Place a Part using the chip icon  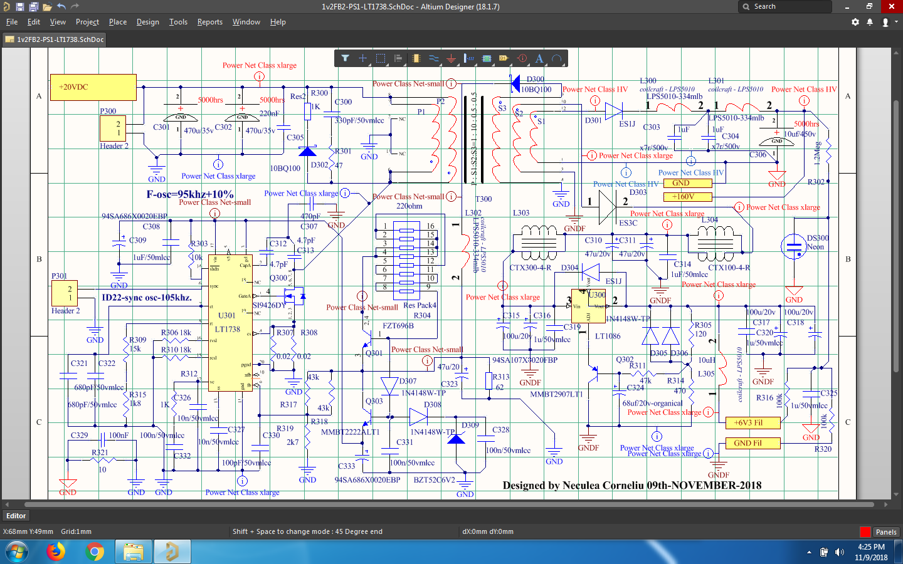tap(416, 58)
